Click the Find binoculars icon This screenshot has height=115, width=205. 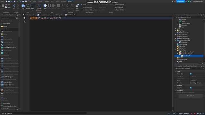click(x=23, y=6)
